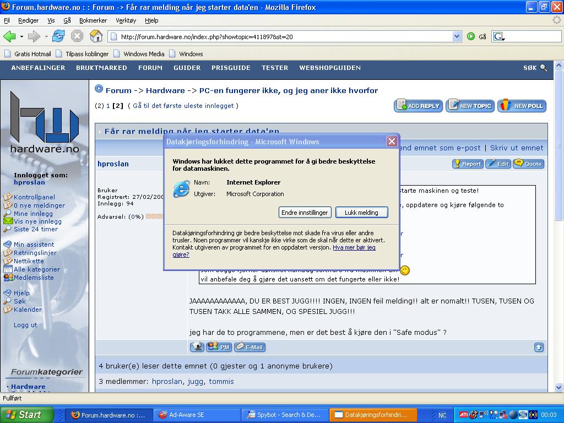This screenshot has width=564, height=423.
Task: Open the Gå menu
Action: pyautogui.click(x=67, y=20)
